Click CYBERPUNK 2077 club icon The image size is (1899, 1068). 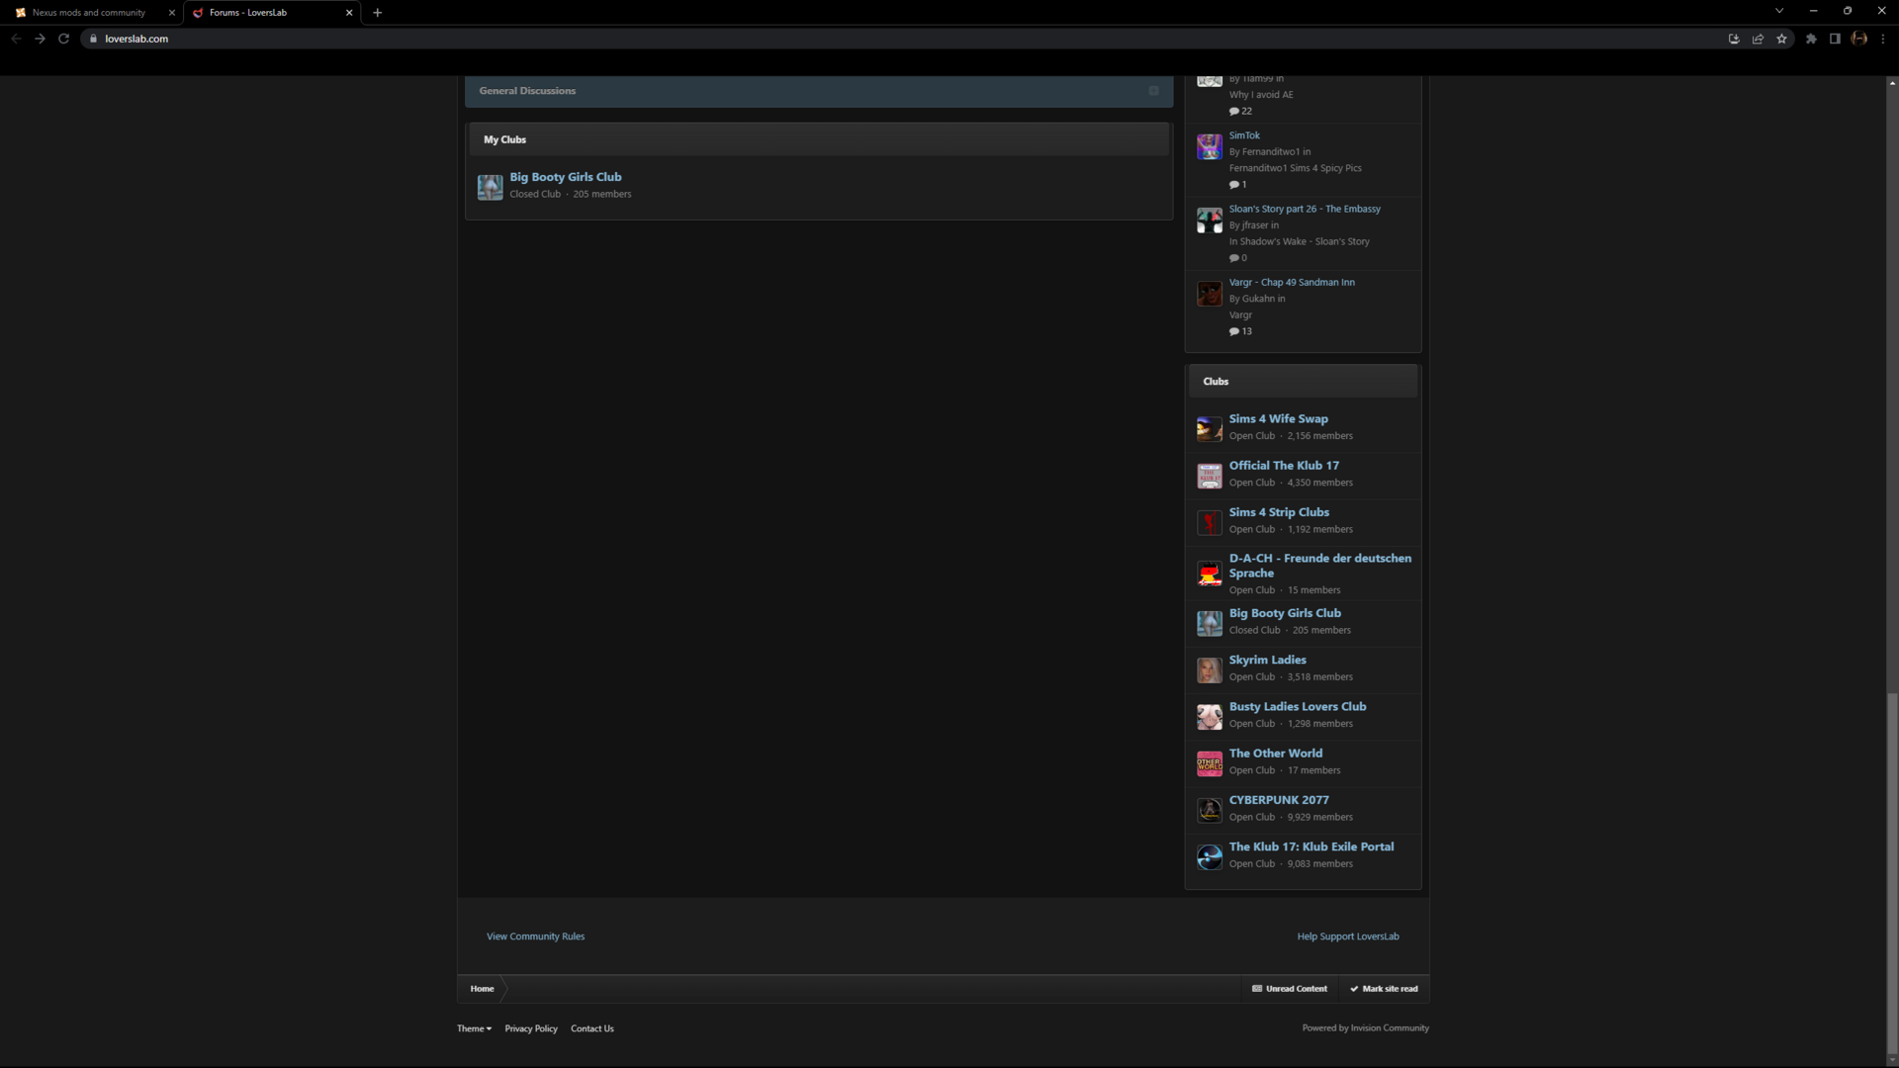1210,810
